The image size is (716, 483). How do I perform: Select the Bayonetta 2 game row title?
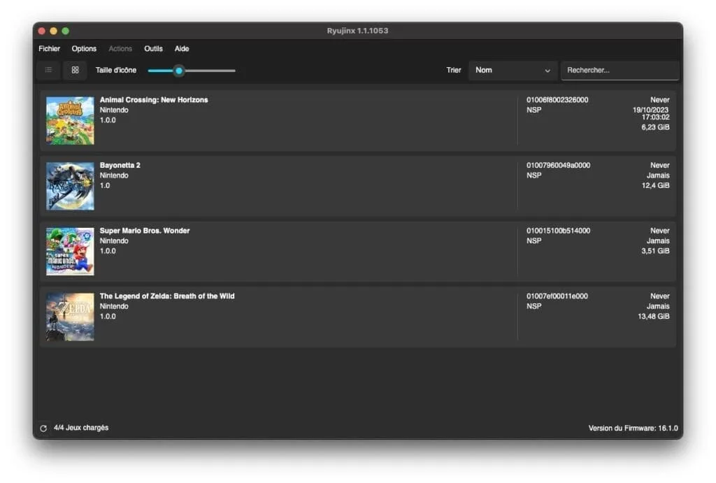coord(120,166)
